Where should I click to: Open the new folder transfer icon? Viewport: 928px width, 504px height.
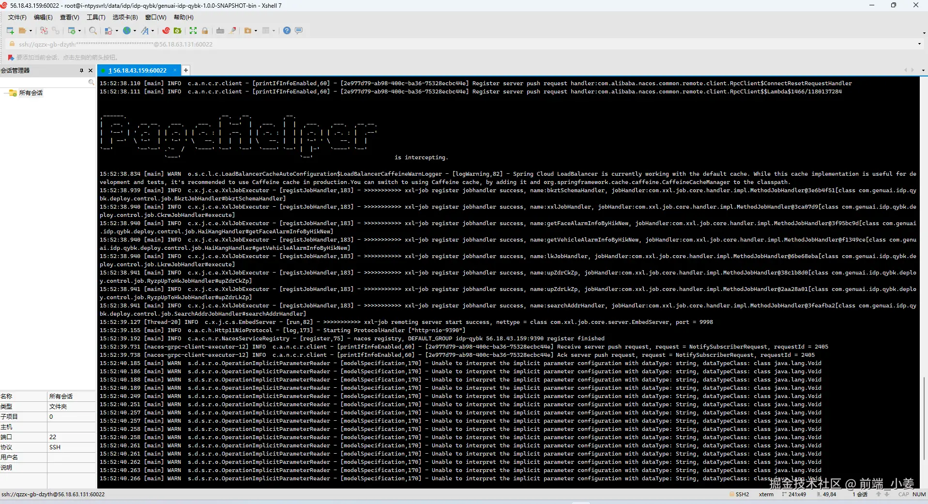pos(248,31)
